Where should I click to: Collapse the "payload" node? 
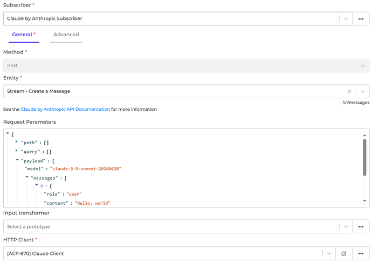17,160
